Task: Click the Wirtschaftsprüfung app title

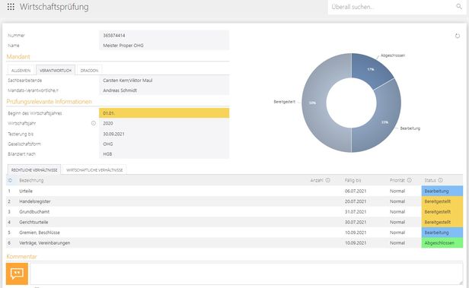Action: click(54, 7)
